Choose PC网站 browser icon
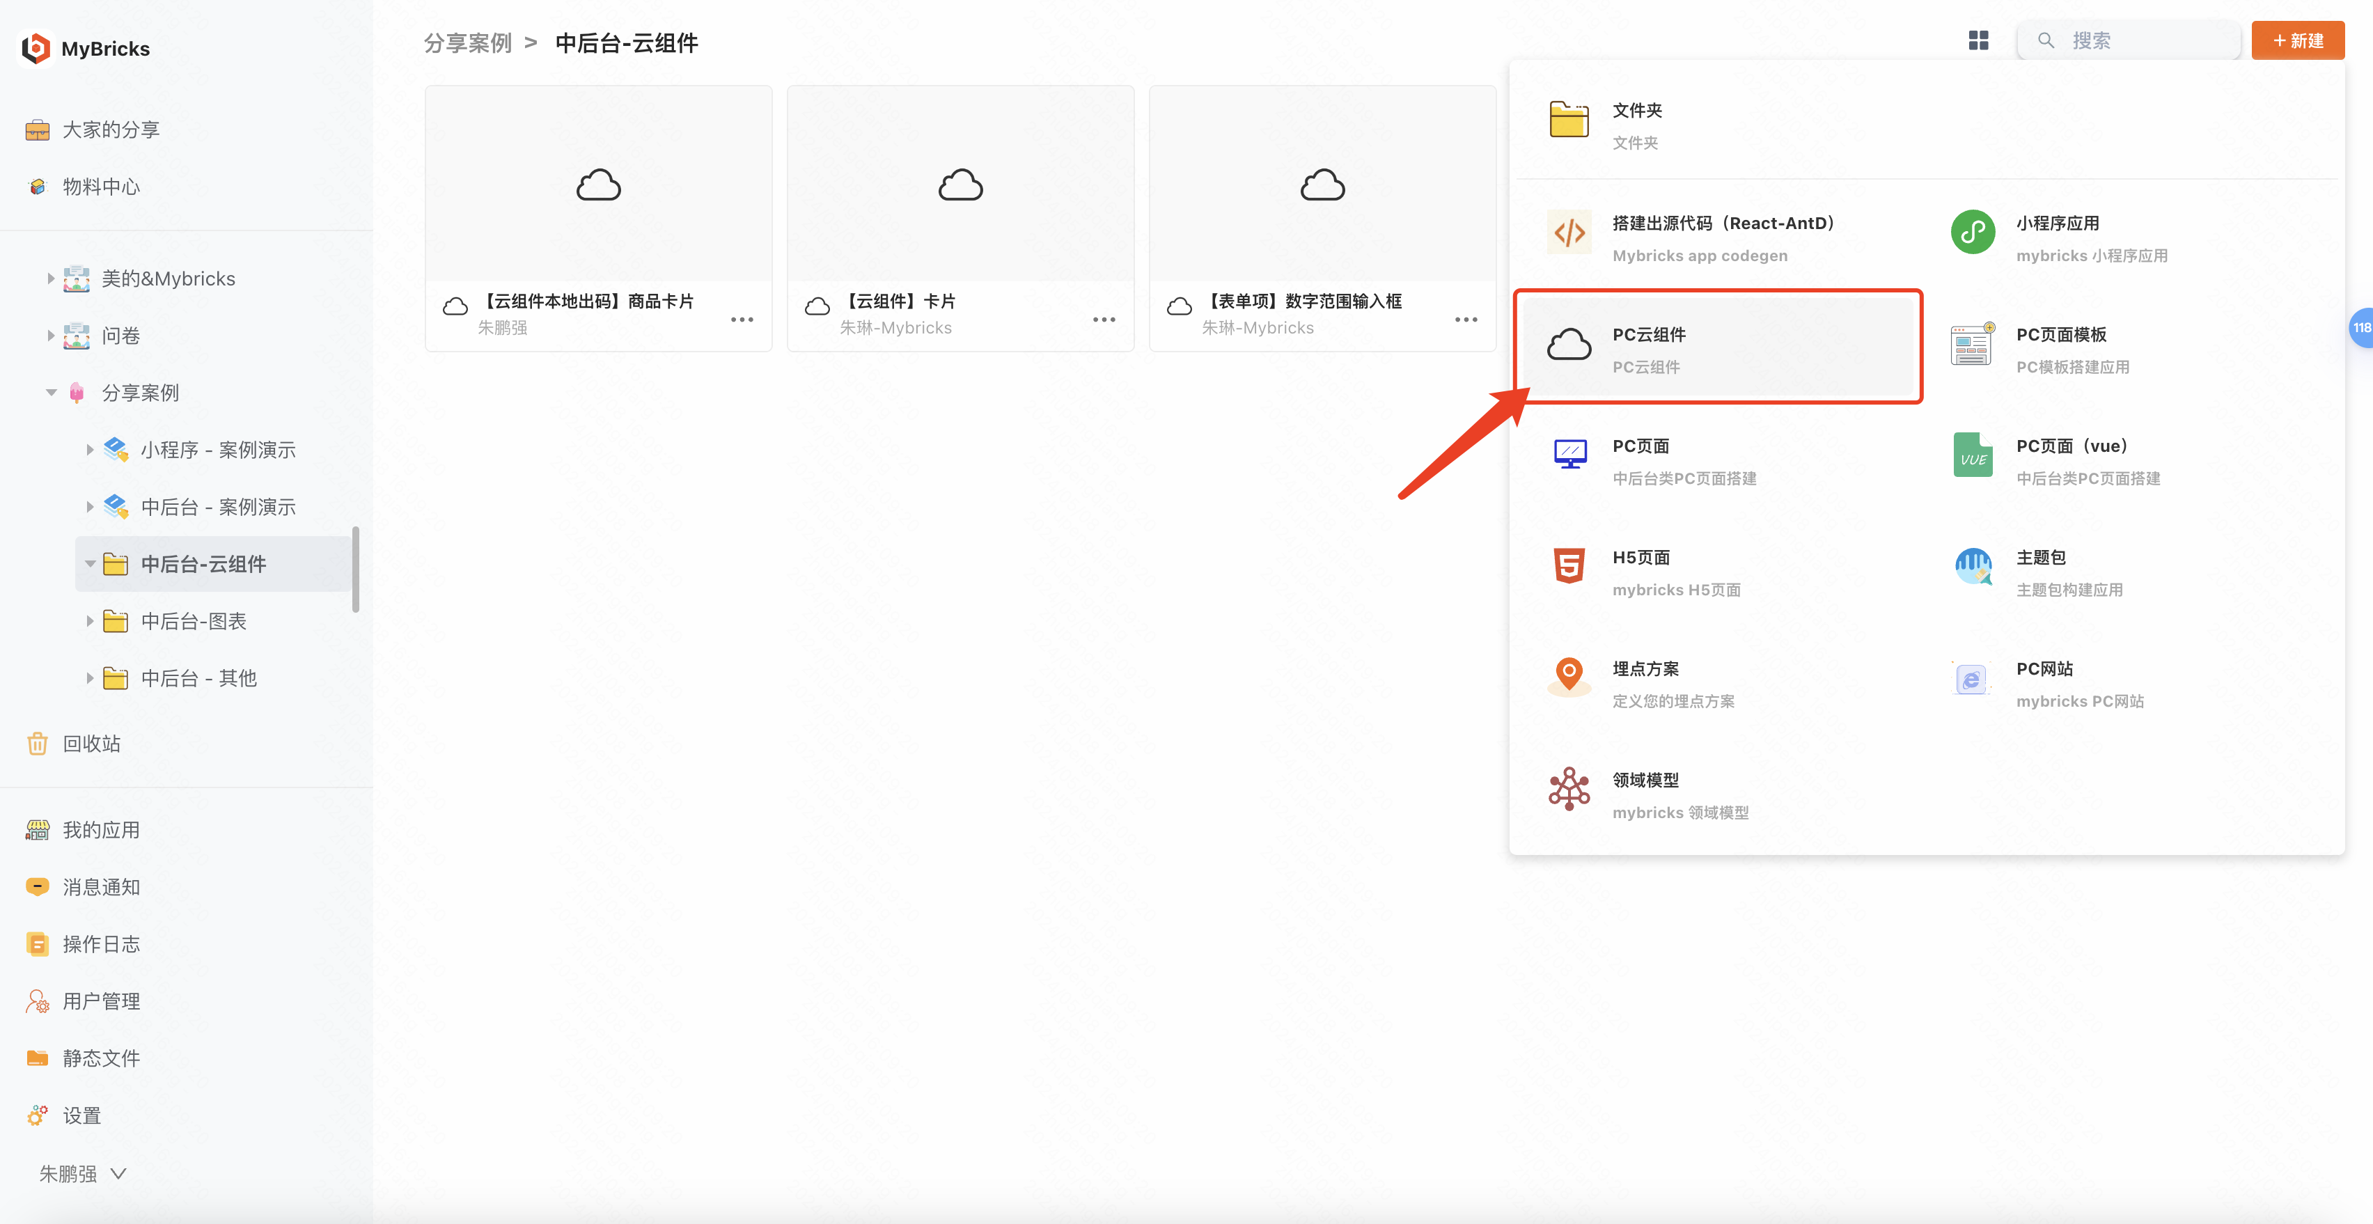Image resolution: width=2373 pixels, height=1224 pixels. [x=1971, y=679]
